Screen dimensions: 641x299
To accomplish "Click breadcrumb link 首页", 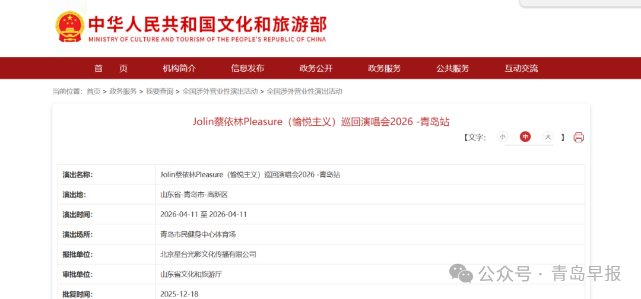I will tap(93, 91).
